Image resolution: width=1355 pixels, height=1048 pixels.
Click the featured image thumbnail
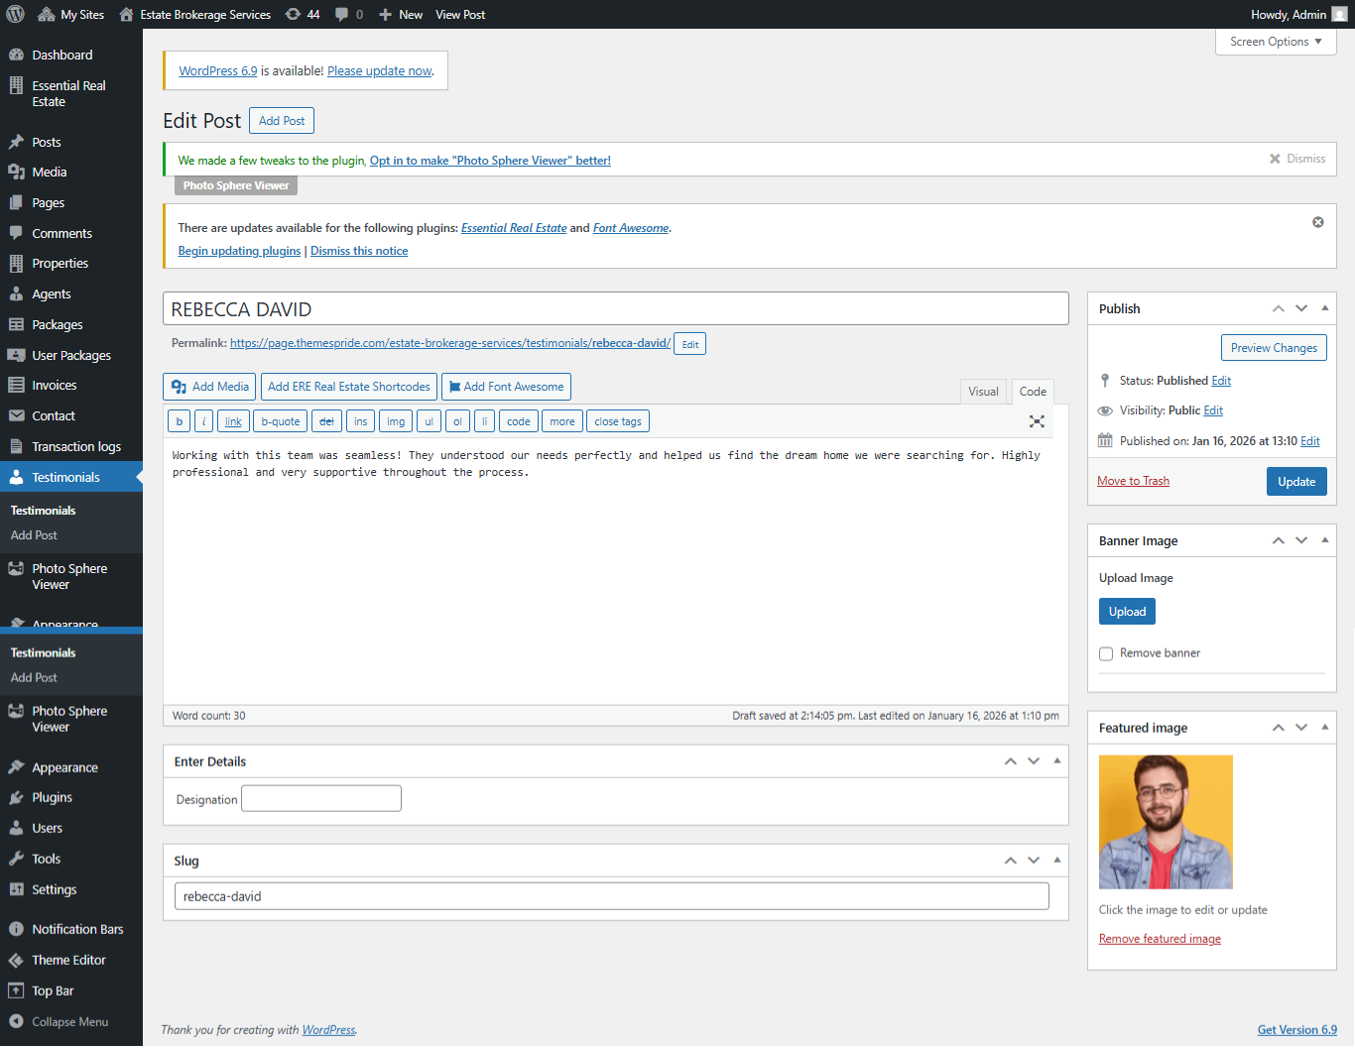pyautogui.click(x=1166, y=822)
